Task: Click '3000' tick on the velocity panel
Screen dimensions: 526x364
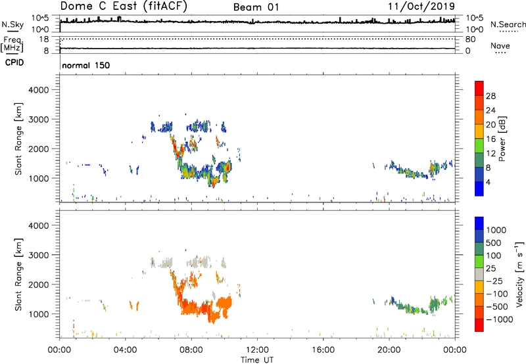Action: 38,255
